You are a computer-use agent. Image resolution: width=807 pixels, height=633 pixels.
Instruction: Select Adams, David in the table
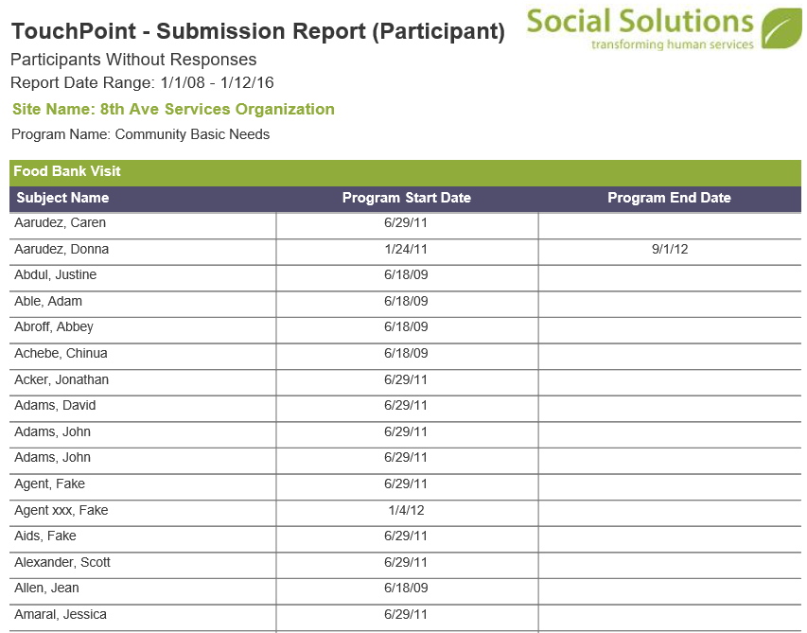coord(55,406)
